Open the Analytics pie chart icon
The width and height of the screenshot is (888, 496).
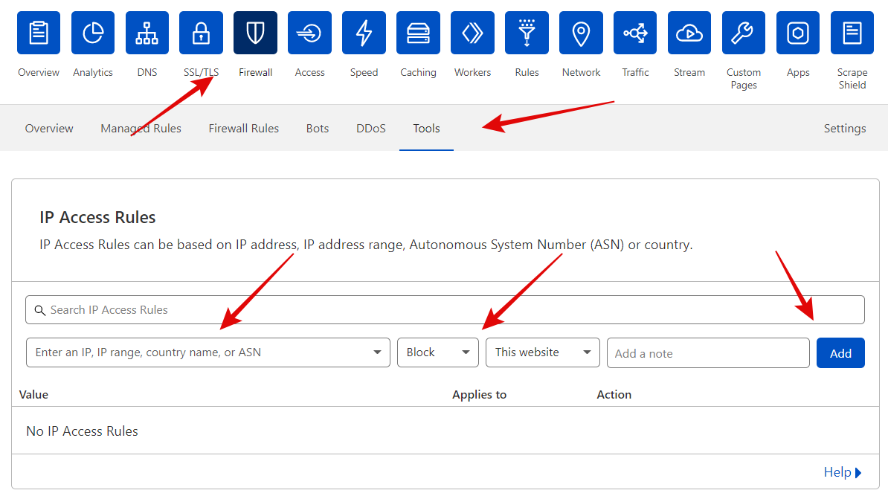tap(93, 33)
